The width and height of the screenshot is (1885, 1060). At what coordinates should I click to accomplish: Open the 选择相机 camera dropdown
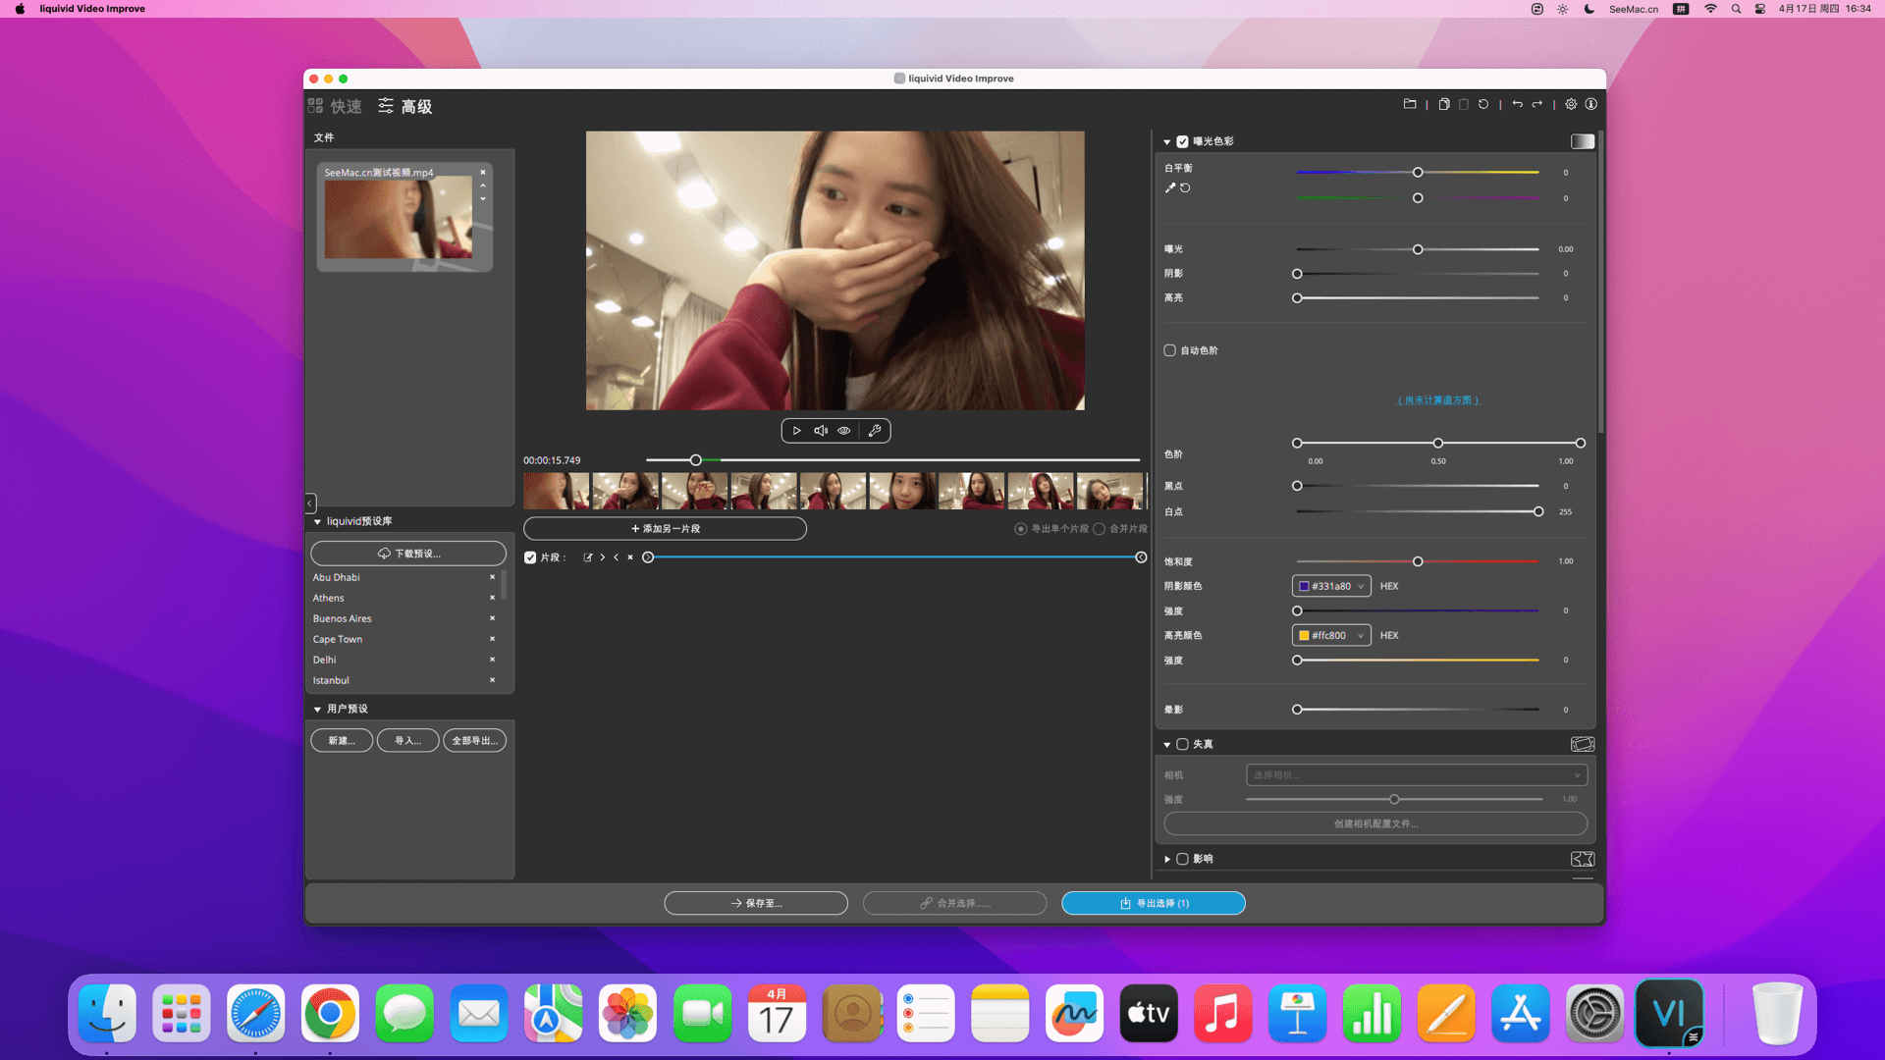(1417, 775)
